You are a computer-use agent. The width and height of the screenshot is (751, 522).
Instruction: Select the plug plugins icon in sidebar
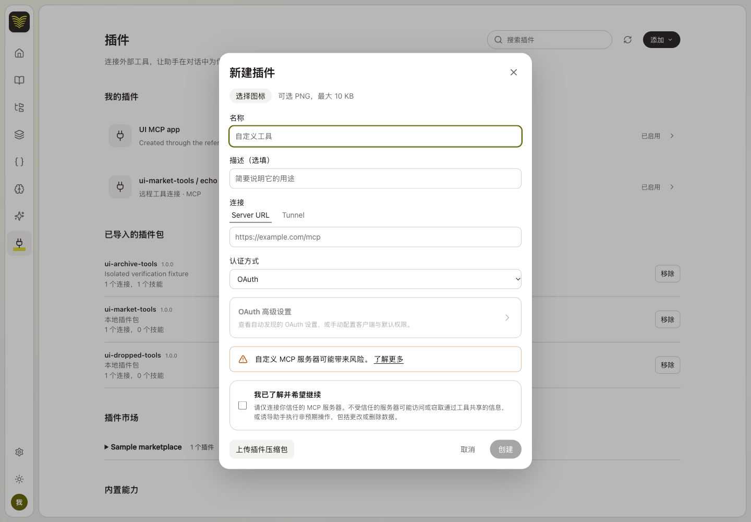point(19,243)
